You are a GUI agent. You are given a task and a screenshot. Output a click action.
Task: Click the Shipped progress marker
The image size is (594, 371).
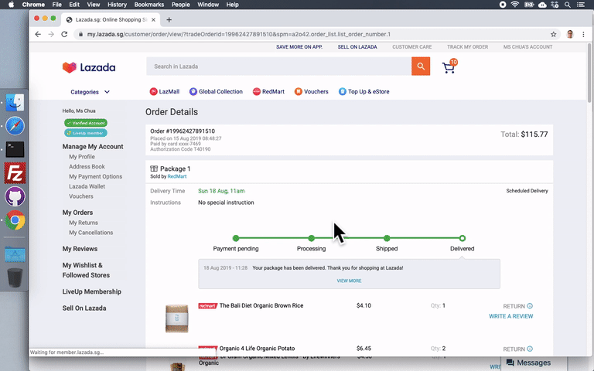[x=387, y=238]
